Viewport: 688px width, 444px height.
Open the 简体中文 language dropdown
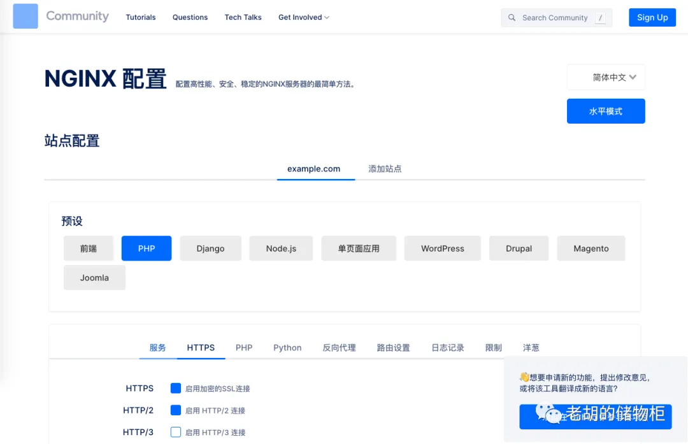(606, 77)
